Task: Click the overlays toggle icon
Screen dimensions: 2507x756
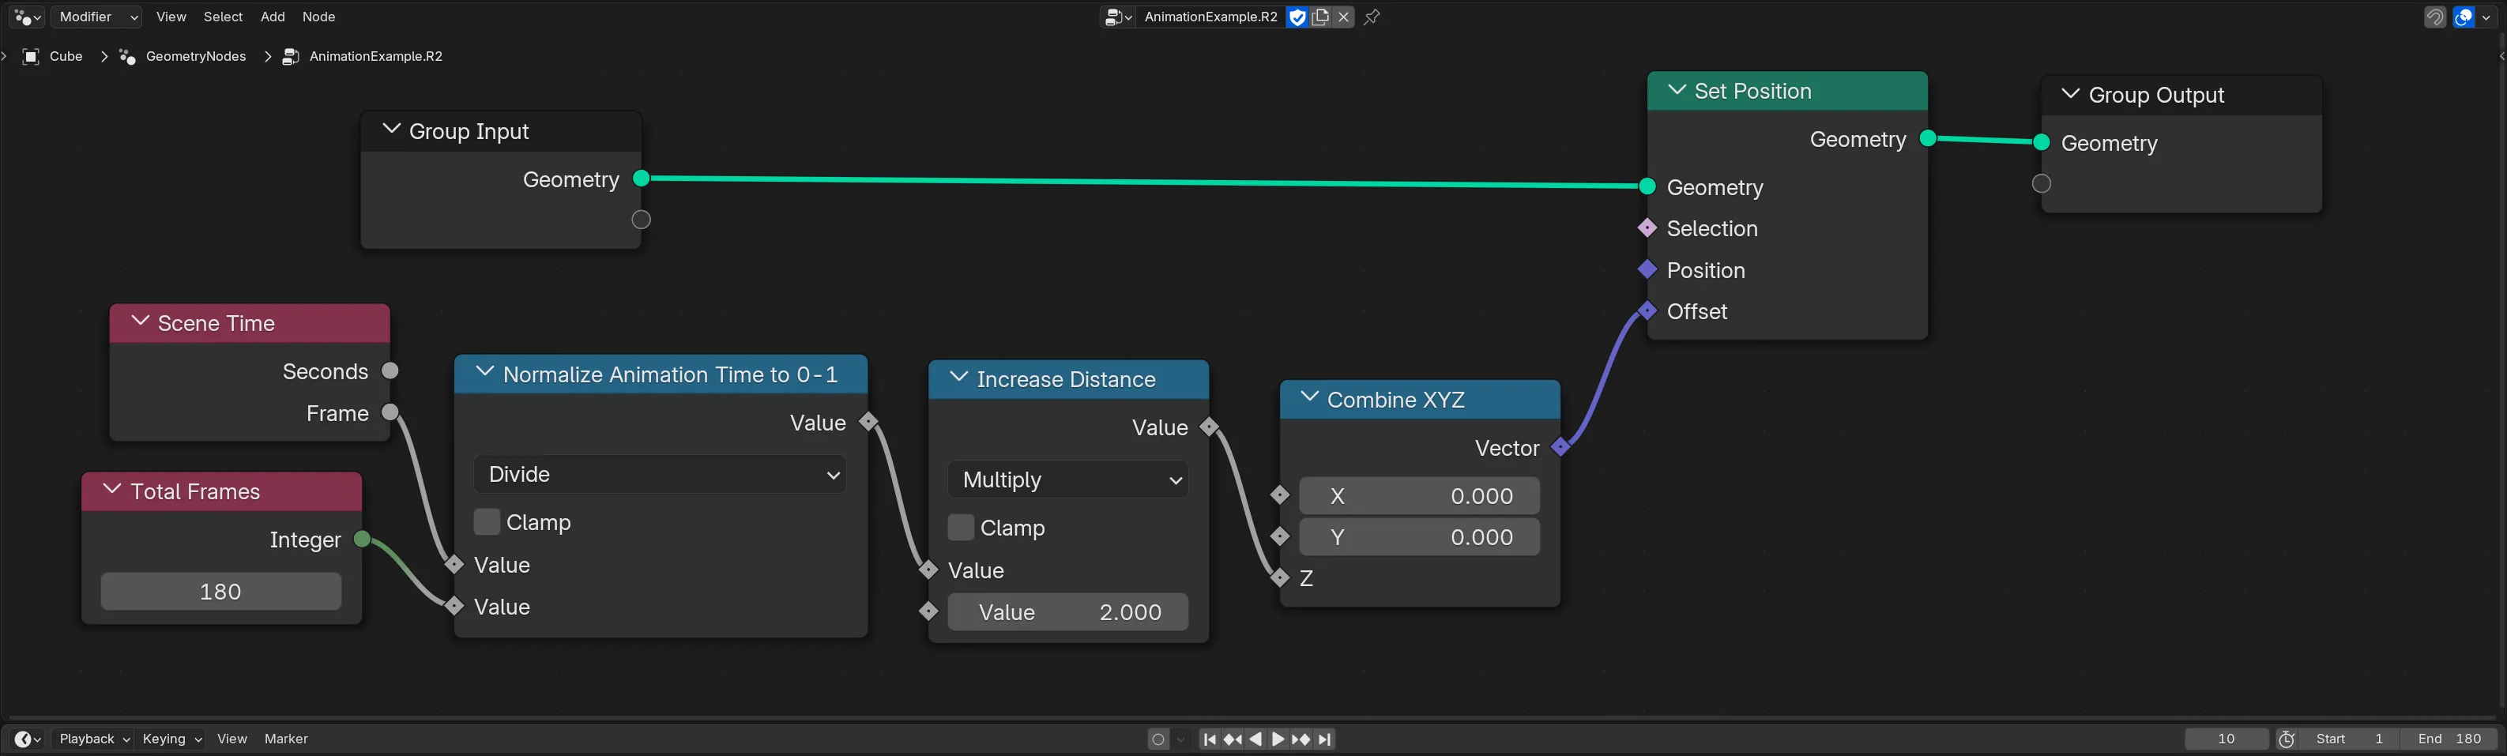Action: tap(2464, 17)
